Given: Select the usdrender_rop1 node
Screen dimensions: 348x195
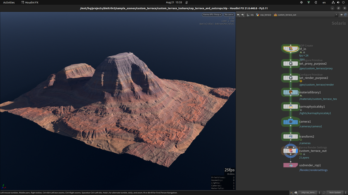Looking at the screenshot, I should (291, 165).
